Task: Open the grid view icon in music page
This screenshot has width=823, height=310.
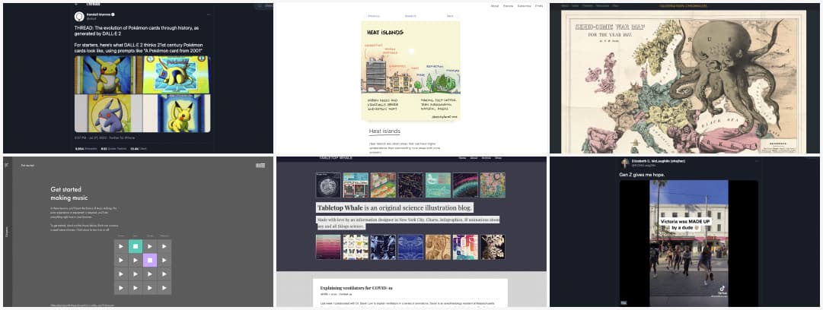Action: (x=260, y=165)
